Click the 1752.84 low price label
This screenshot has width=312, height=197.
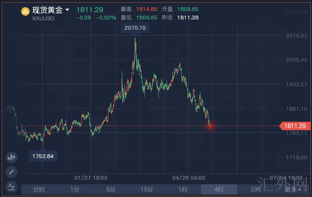point(43,156)
